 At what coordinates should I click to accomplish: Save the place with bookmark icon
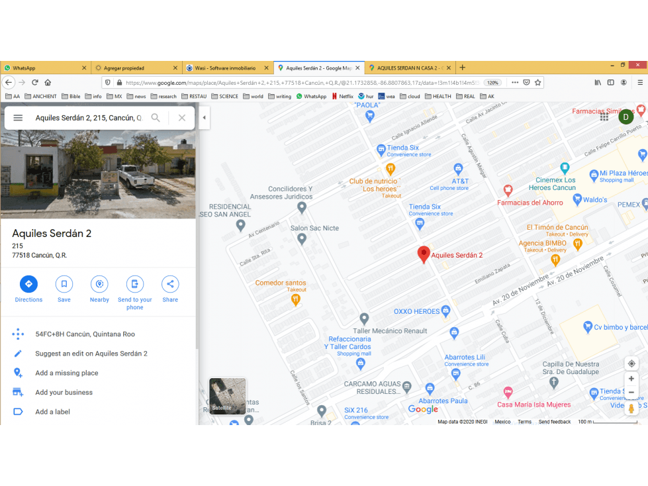(64, 284)
